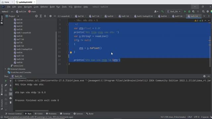The width and height of the screenshot is (212, 119).
Task: Open the Build menu
Action: coord(52,7)
